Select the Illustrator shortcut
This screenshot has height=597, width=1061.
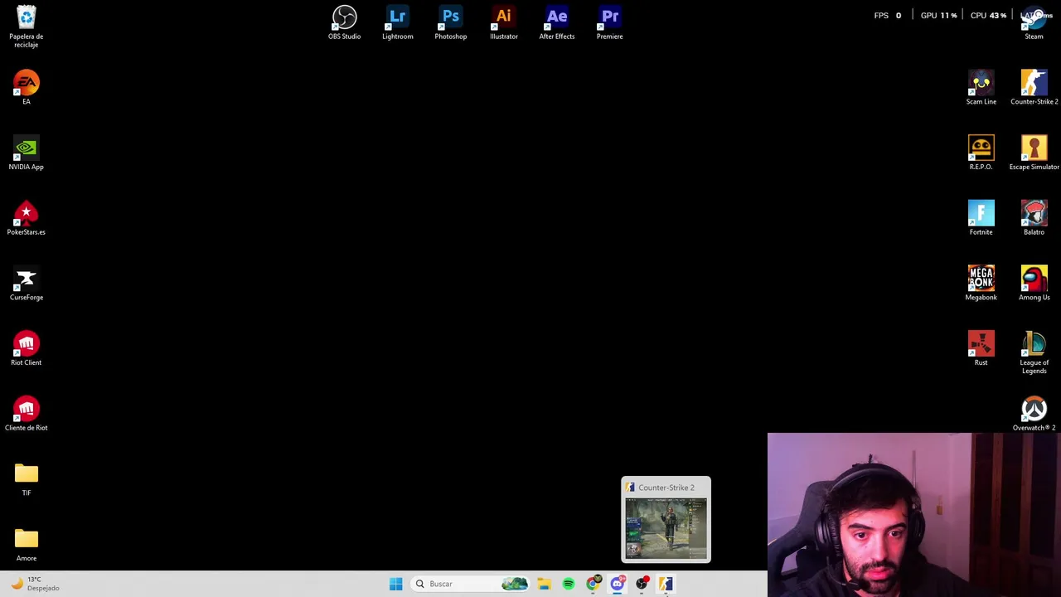(x=504, y=22)
